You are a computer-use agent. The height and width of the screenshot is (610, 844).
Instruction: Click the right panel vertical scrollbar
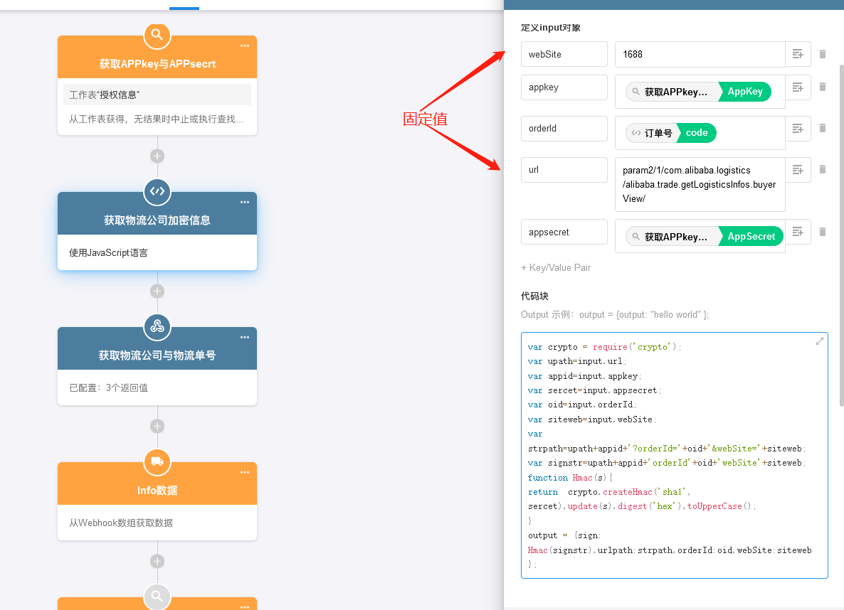pos(841,235)
